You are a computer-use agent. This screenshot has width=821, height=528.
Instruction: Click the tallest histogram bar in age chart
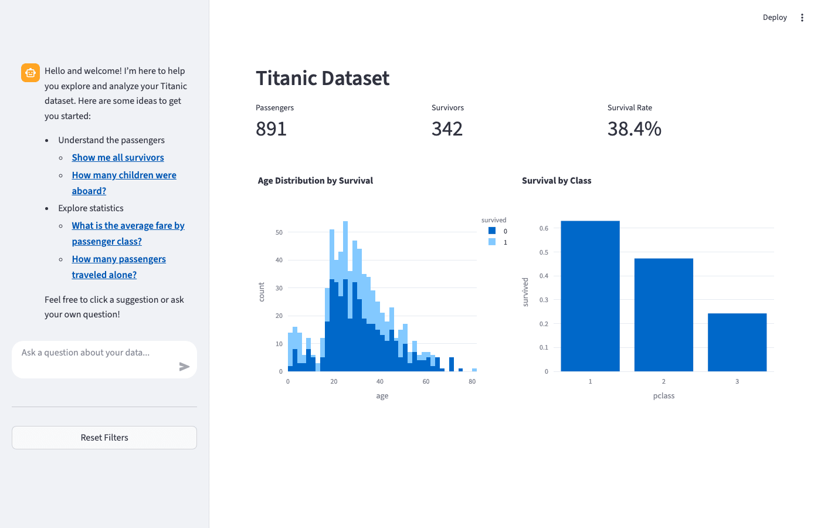pos(345,296)
